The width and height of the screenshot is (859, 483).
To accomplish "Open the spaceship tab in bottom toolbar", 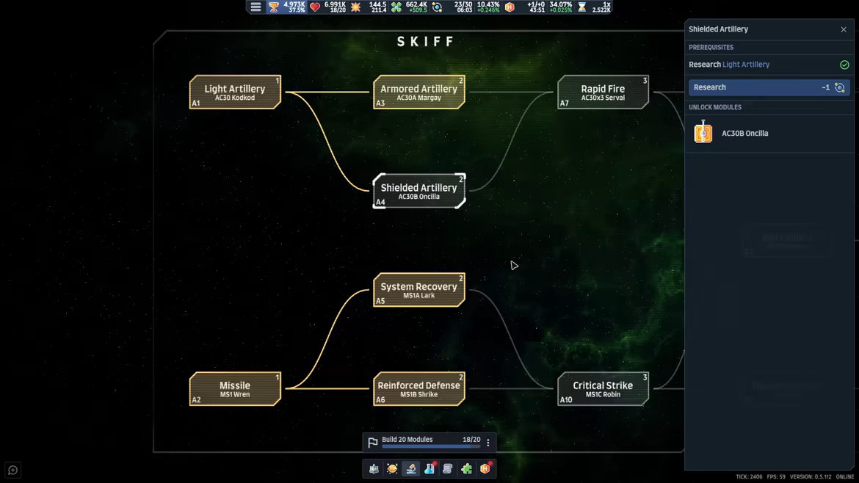I will tap(374, 469).
